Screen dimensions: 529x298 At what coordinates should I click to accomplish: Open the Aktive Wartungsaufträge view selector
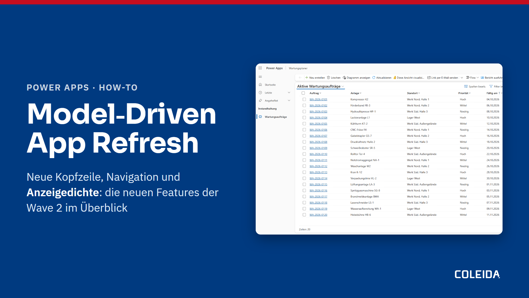point(321,86)
